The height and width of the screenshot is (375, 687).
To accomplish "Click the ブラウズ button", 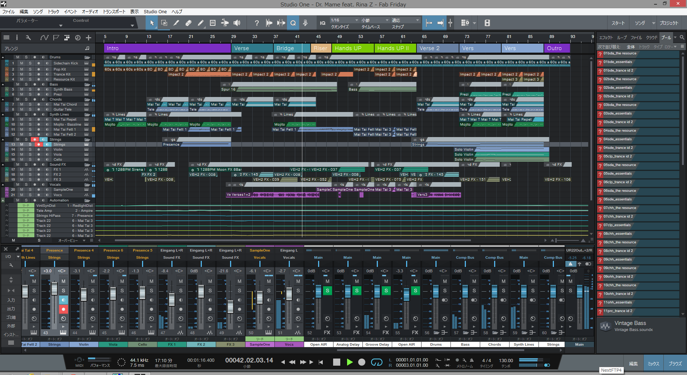I will tap(675, 364).
